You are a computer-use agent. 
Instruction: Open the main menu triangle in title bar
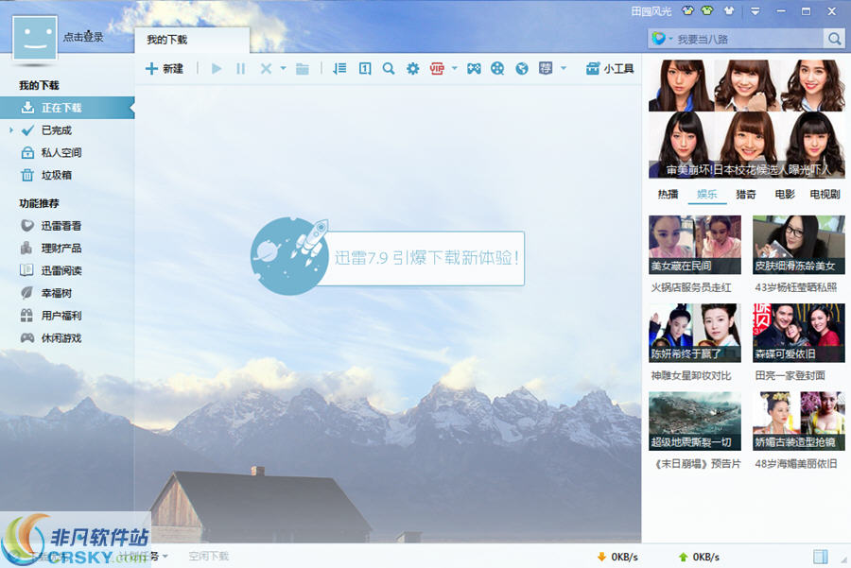pyautogui.click(x=755, y=10)
